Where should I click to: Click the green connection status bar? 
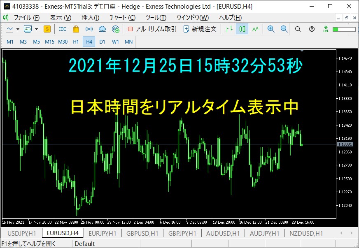coord(344,29)
